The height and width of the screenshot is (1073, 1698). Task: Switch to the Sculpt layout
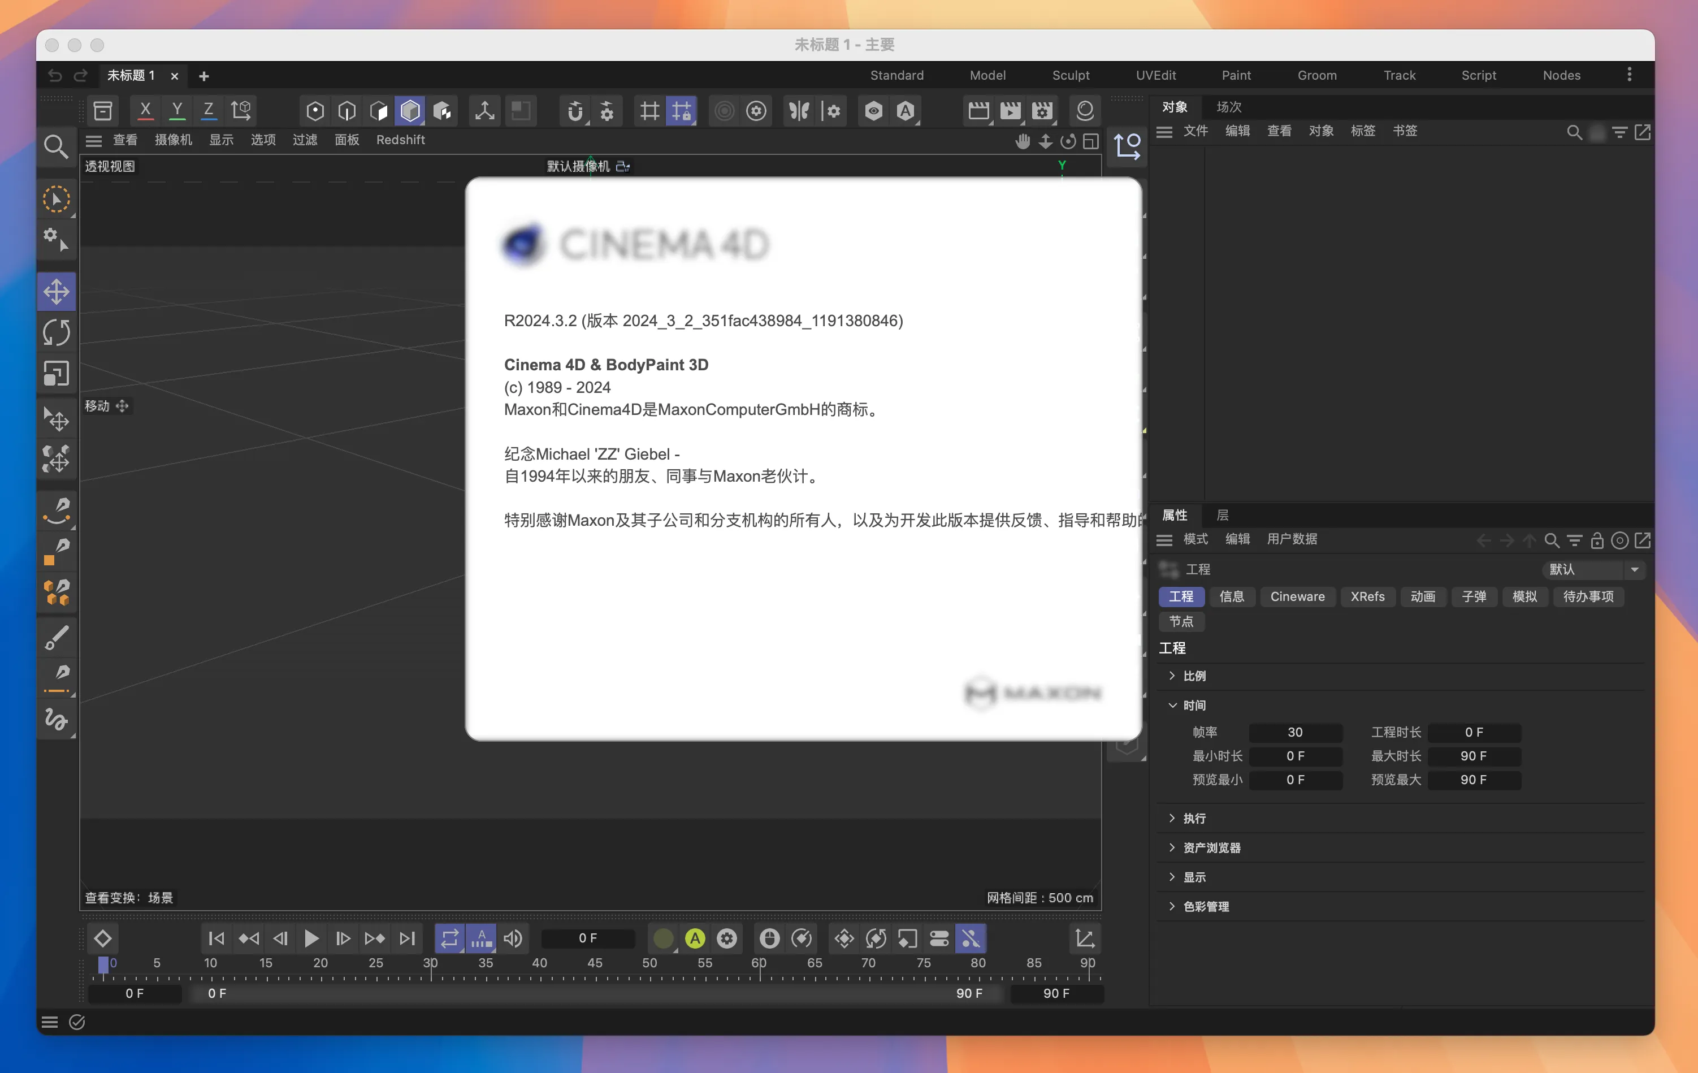click(x=1071, y=76)
